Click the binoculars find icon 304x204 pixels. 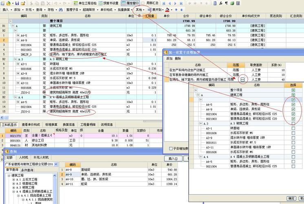(61, 9)
